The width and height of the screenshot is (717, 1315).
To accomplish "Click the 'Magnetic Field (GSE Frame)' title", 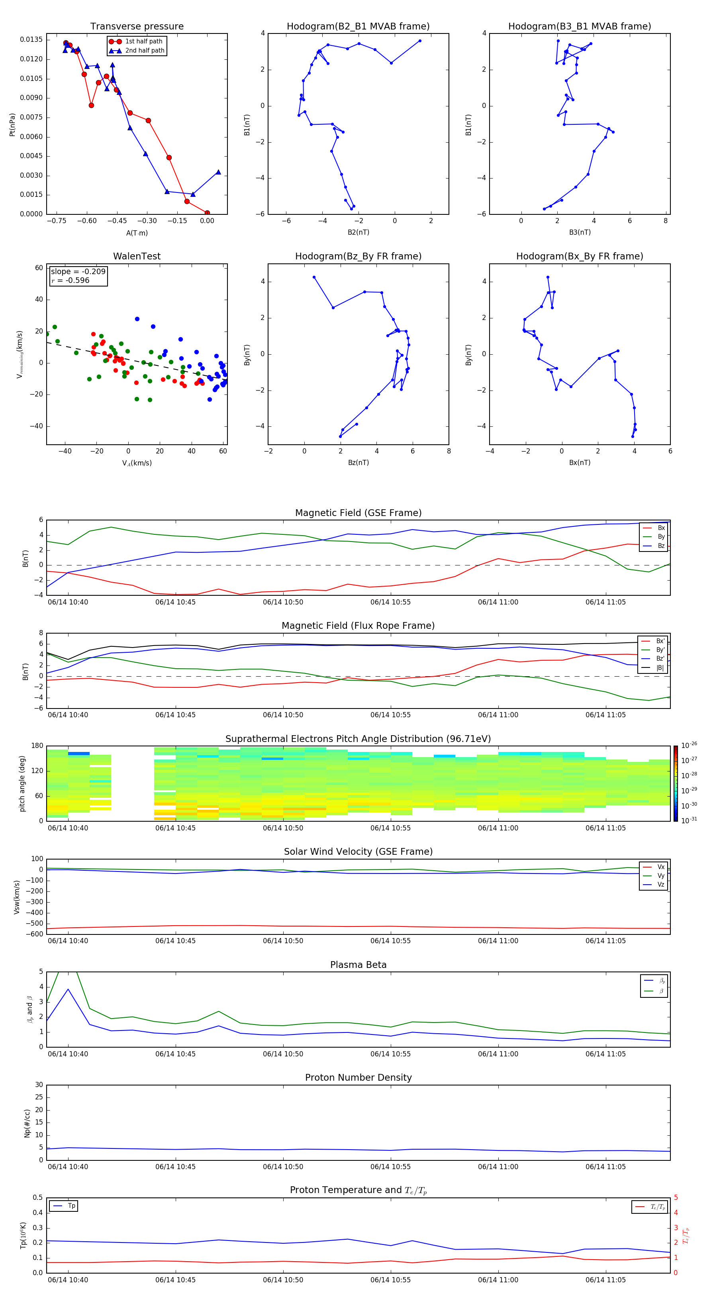I will (x=358, y=513).
